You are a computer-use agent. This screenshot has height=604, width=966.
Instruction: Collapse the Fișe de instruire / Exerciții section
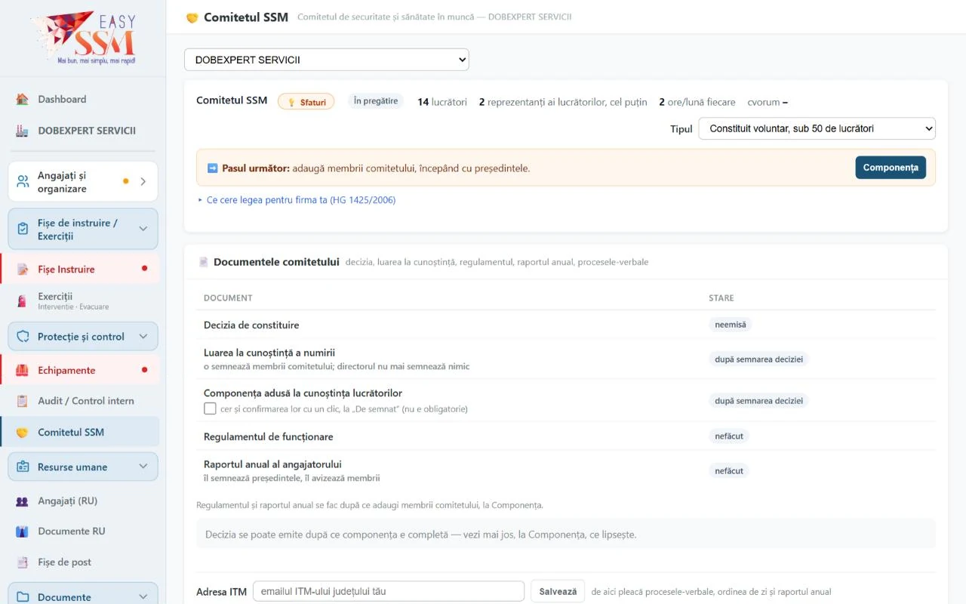[143, 229]
